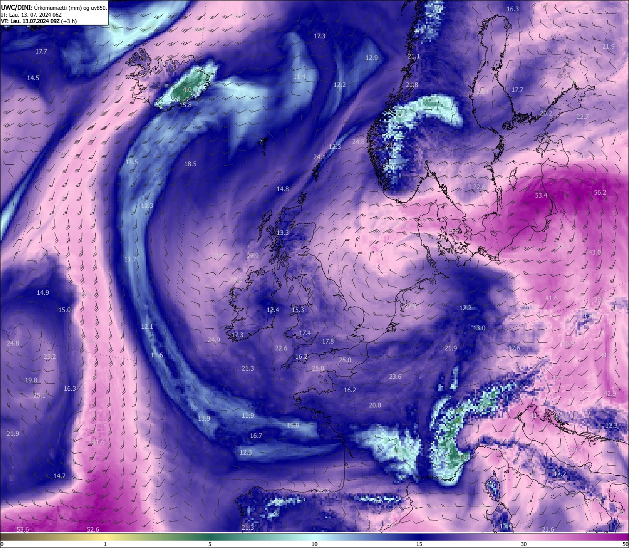629x548 pixels.
Task: Click the 25.1 value at the west edge
Action: coord(39,395)
